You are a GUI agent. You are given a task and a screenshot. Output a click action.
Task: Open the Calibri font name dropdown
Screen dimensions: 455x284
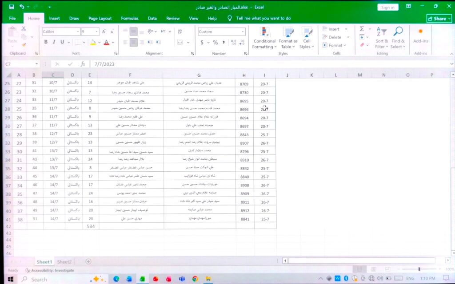[78, 32]
